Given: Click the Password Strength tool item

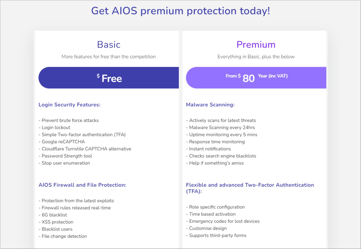Looking at the screenshot, I should [65, 156].
